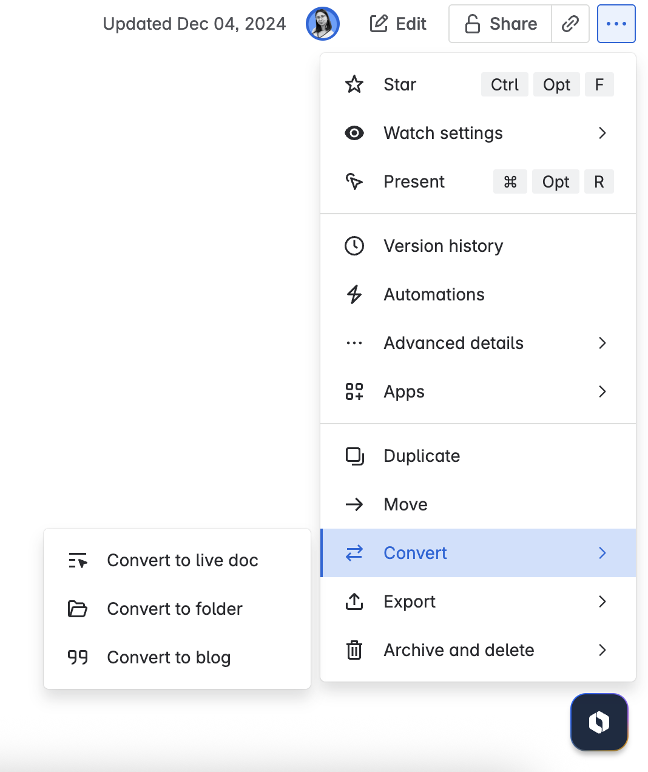Click the pencil Edit icon
Viewport: 648px width, 772px height.
pyautogui.click(x=379, y=24)
